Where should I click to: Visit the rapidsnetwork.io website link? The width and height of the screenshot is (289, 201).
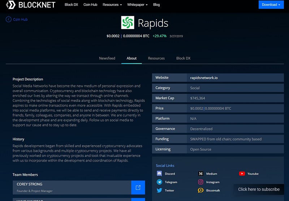(x=204, y=78)
